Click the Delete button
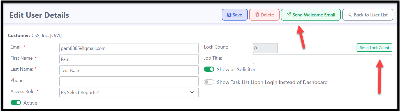This screenshot has height=111, width=400. click(264, 15)
